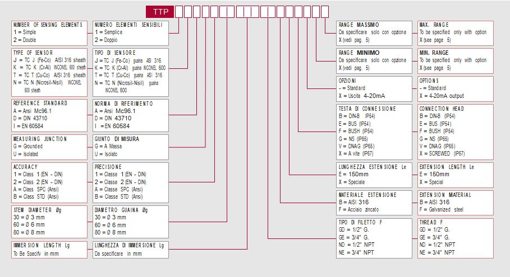510x277 pixels.
Task: Select the GIUNTO DI MISURA box
Action: click(x=130, y=146)
